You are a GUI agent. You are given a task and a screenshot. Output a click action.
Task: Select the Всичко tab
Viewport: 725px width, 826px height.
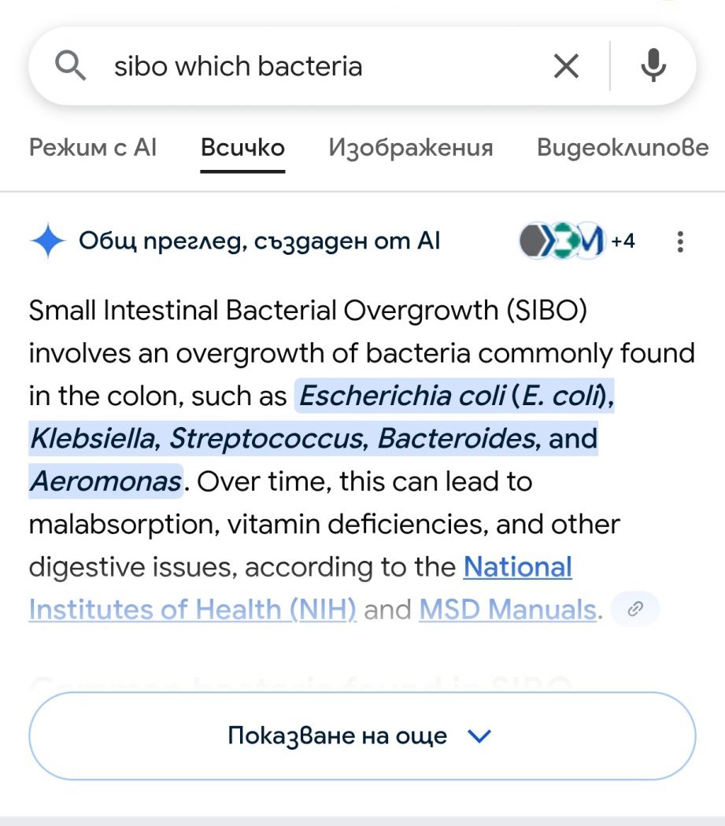click(x=242, y=147)
